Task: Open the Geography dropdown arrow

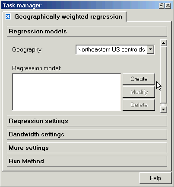Action: (x=150, y=49)
